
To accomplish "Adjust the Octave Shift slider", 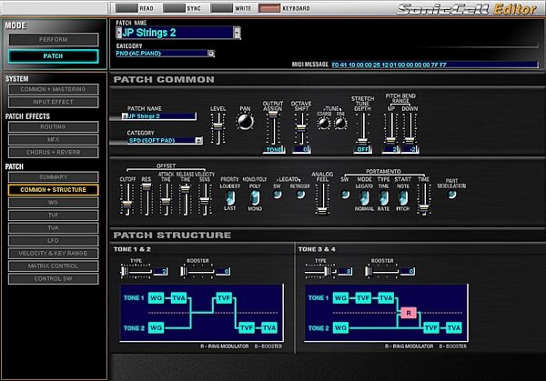I will tap(301, 128).
